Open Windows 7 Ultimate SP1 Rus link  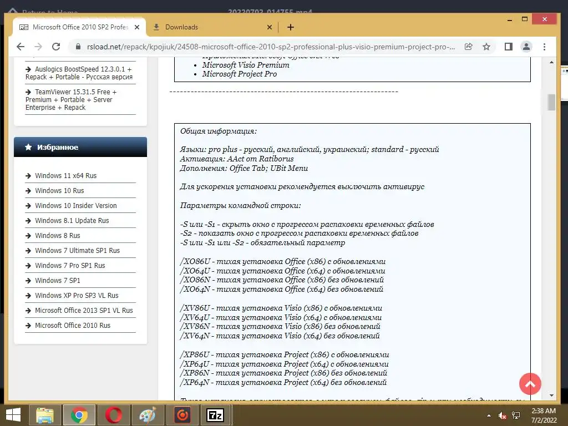tap(77, 250)
